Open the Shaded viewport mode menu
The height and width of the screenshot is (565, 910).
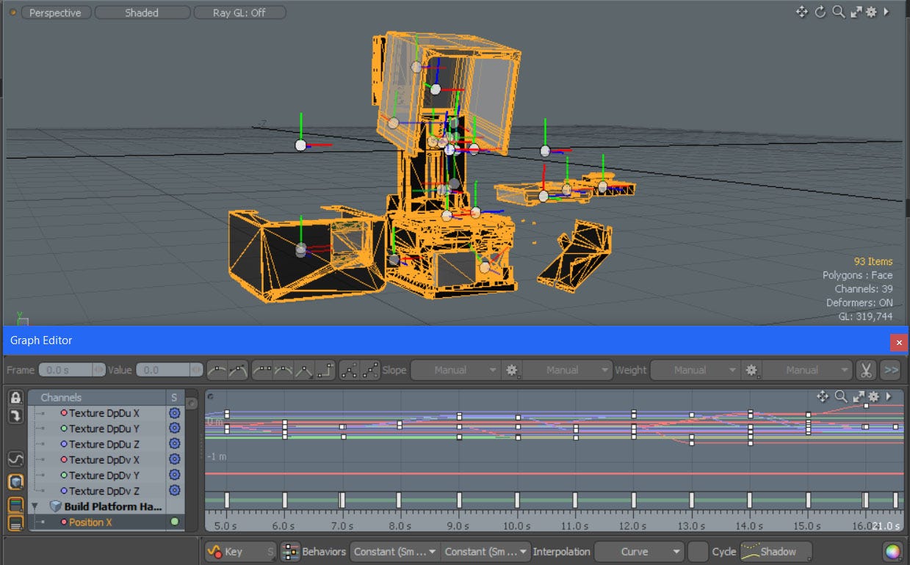pyautogui.click(x=142, y=12)
